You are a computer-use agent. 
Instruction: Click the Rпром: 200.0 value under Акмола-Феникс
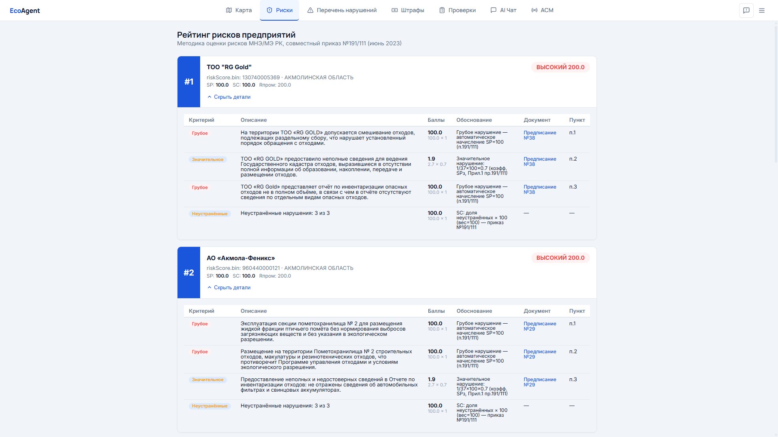point(275,276)
